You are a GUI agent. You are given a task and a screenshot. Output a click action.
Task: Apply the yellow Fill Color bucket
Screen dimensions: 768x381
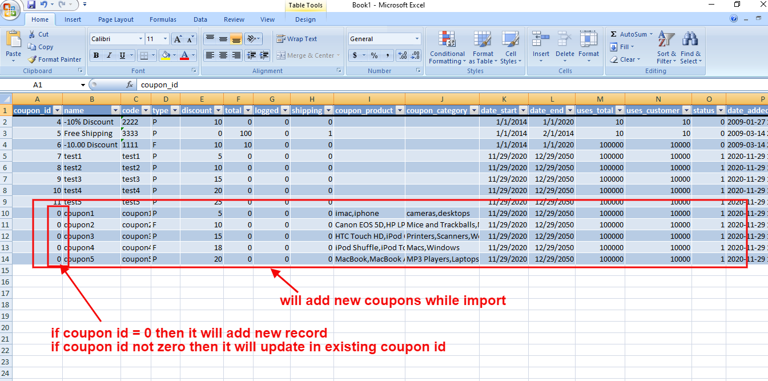point(165,55)
